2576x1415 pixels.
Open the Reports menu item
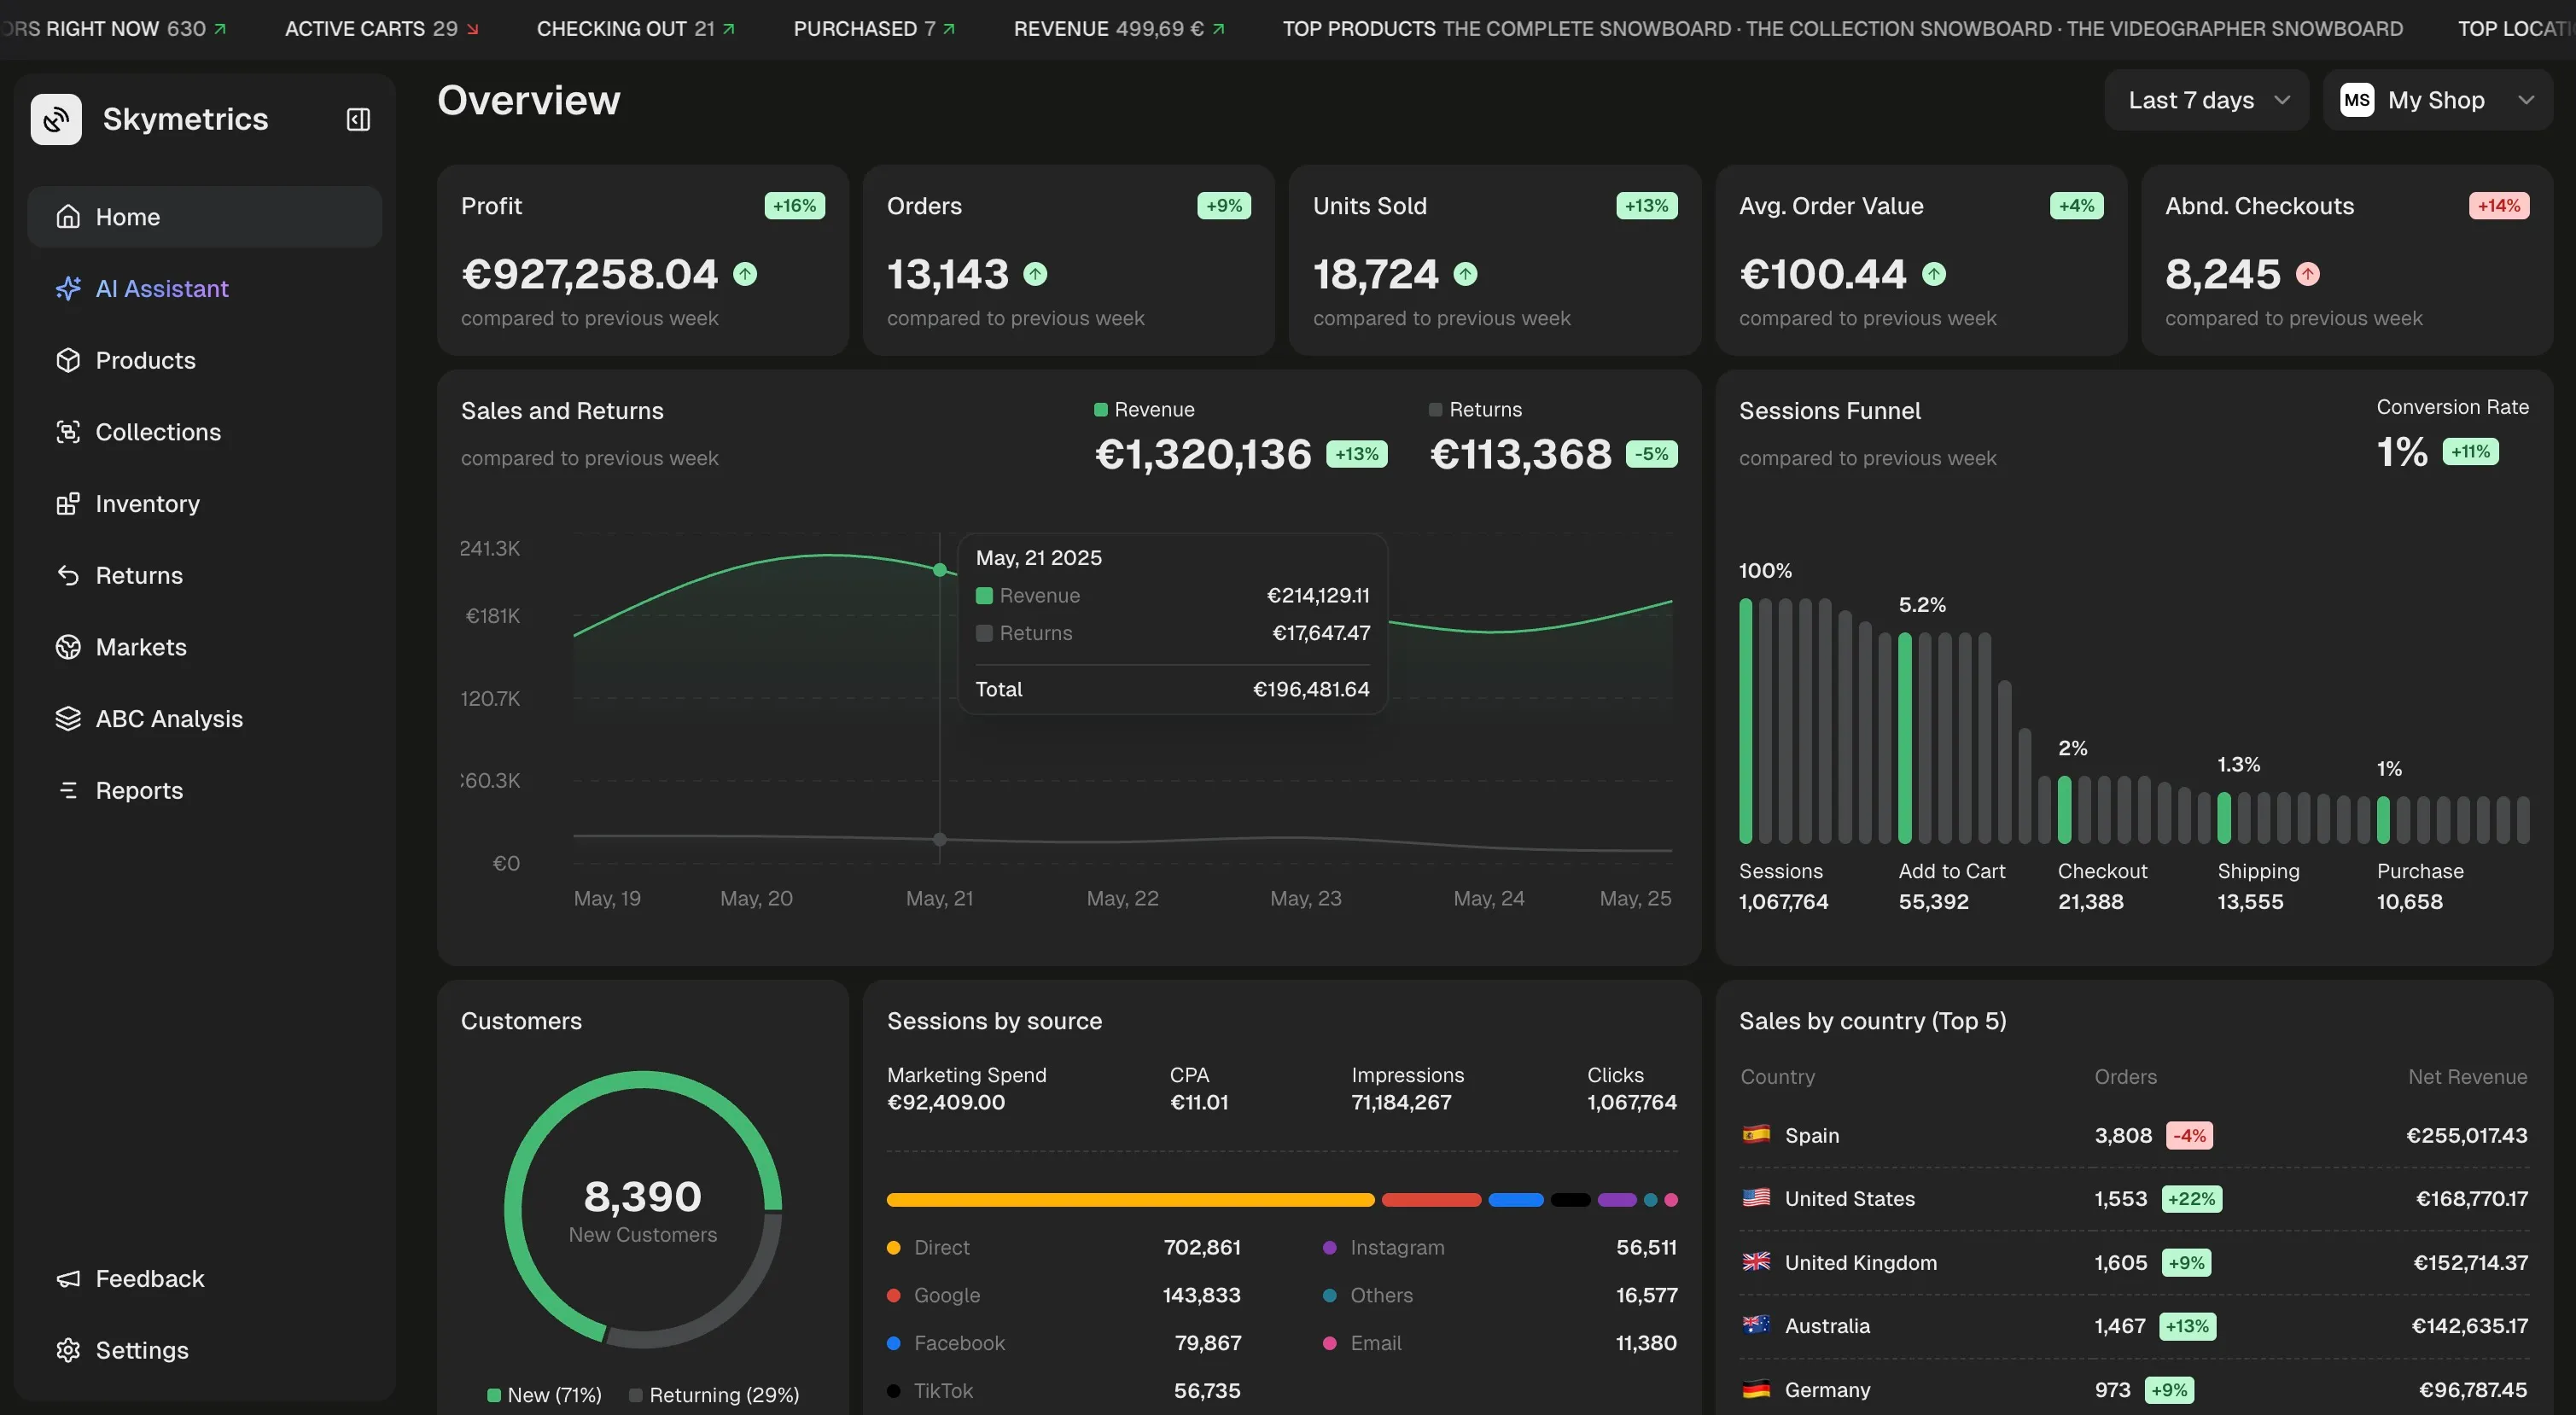139,790
